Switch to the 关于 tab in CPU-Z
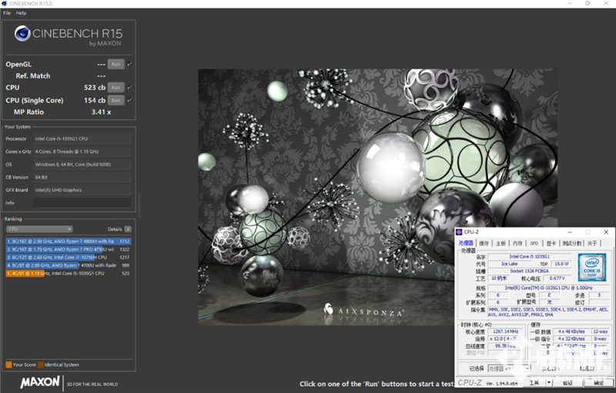 592,243
